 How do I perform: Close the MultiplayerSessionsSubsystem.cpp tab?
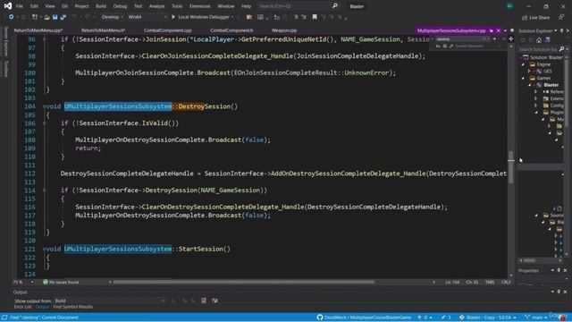tap(499, 30)
